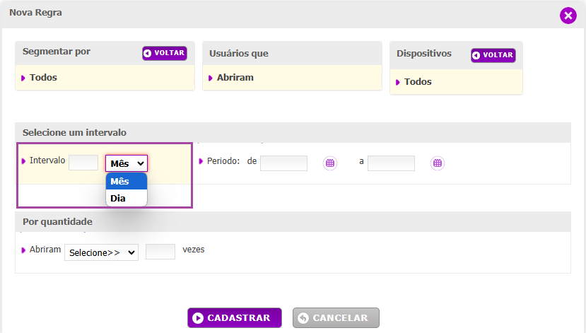This screenshot has width=586, height=333.
Task: Close the Nova Regra dialog
Action: tap(568, 16)
